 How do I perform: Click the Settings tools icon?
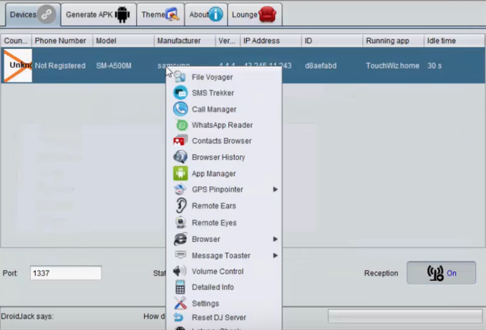point(180,303)
